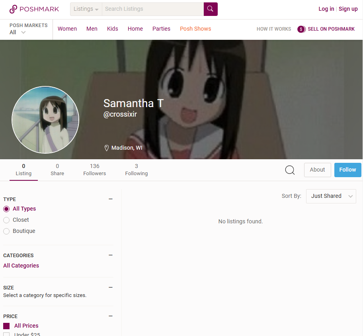The width and height of the screenshot is (363, 336).
Task: Open the Men menu
Action: [x=92, y=29]
